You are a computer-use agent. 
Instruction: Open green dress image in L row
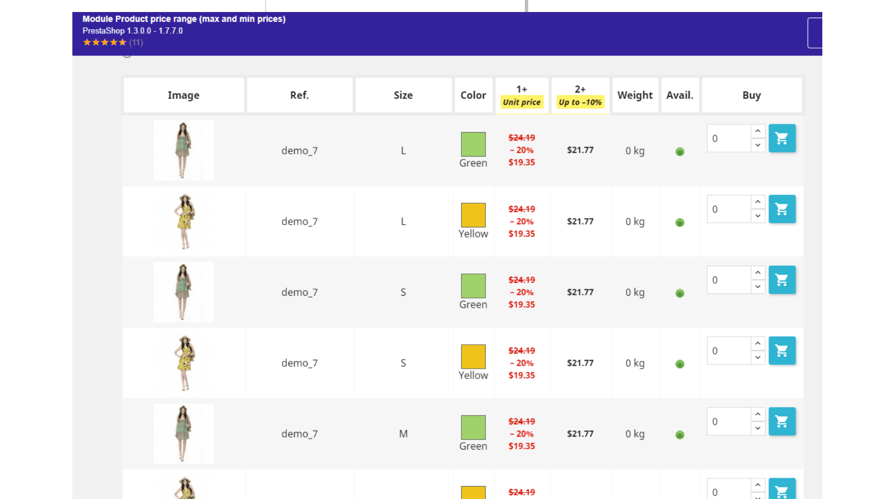[184, 151]
